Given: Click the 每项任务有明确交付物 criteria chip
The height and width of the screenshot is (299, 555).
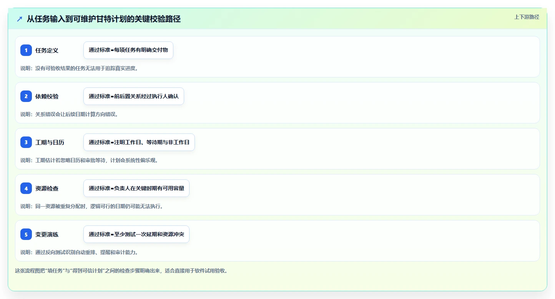Looking at the screenshot, I should point(128,50).
